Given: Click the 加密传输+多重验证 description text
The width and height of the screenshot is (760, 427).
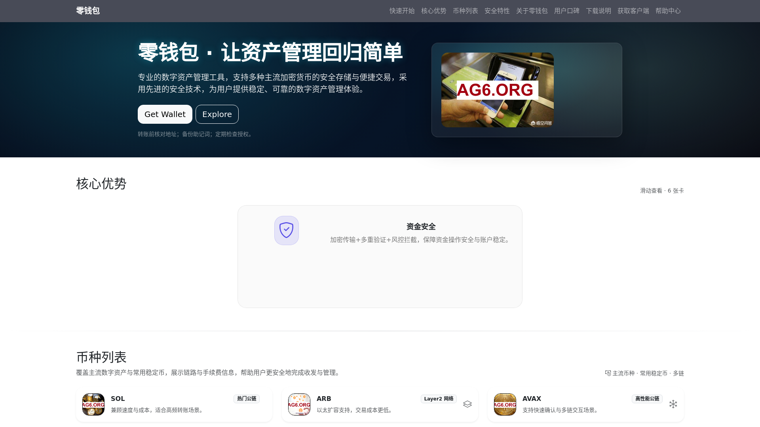Looking at the screenshot, I should coord(421,240).
